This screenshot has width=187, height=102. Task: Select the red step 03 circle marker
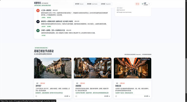pyautogui.click(x=38, y=10)
